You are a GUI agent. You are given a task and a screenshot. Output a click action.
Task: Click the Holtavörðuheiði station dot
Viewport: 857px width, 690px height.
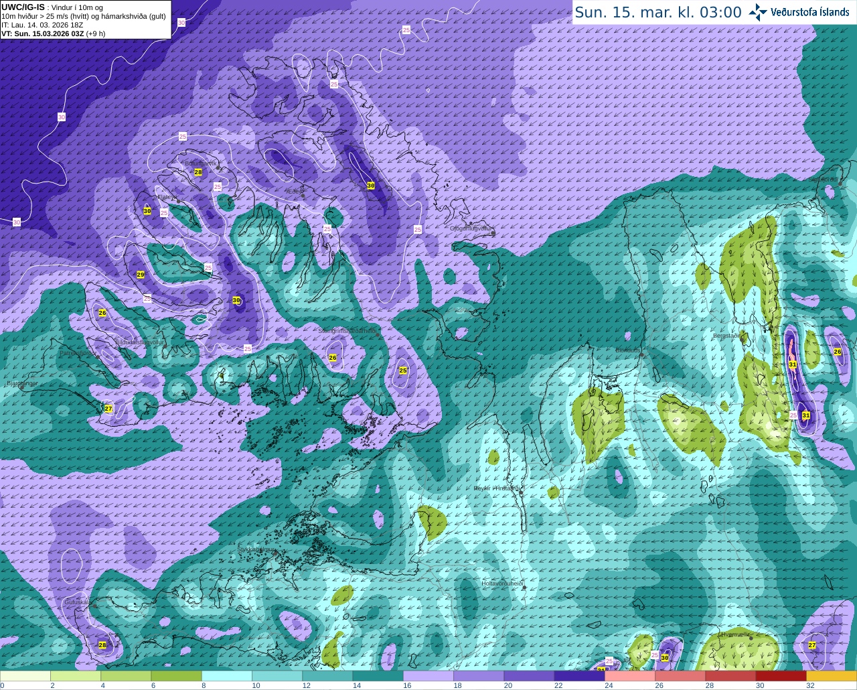(524, 588)
